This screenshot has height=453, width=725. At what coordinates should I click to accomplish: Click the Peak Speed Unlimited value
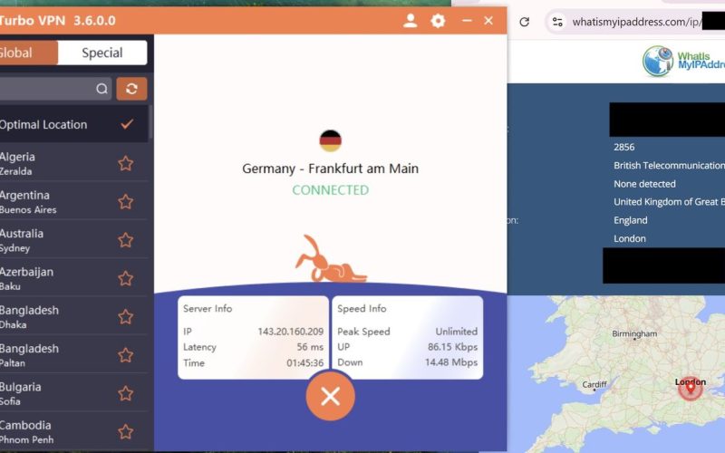[x=457, y=332]
